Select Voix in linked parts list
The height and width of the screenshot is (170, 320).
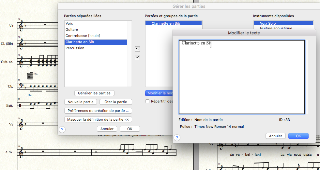point(69,24)
